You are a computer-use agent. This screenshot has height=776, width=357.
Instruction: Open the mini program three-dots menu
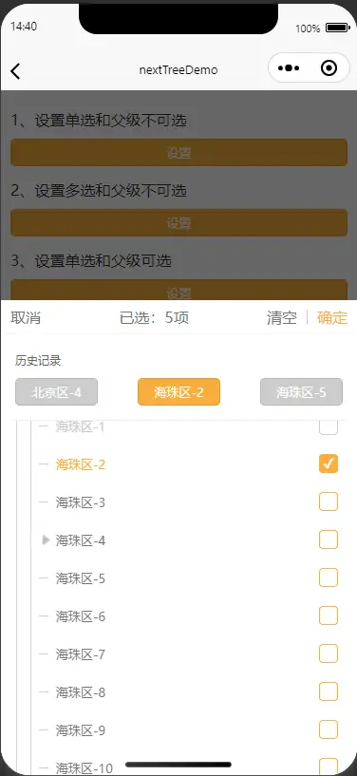point(289,68)
